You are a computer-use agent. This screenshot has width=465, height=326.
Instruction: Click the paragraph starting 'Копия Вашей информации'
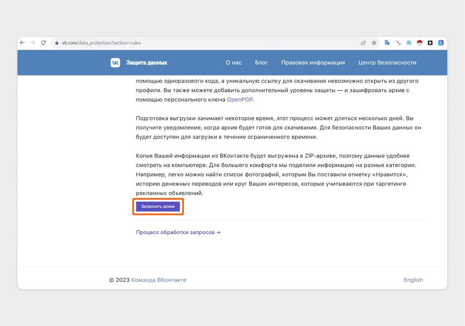(276, 174)
